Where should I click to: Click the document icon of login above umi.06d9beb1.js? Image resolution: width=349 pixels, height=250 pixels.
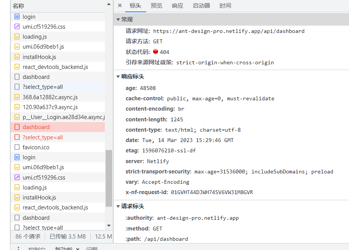[17, 157]
